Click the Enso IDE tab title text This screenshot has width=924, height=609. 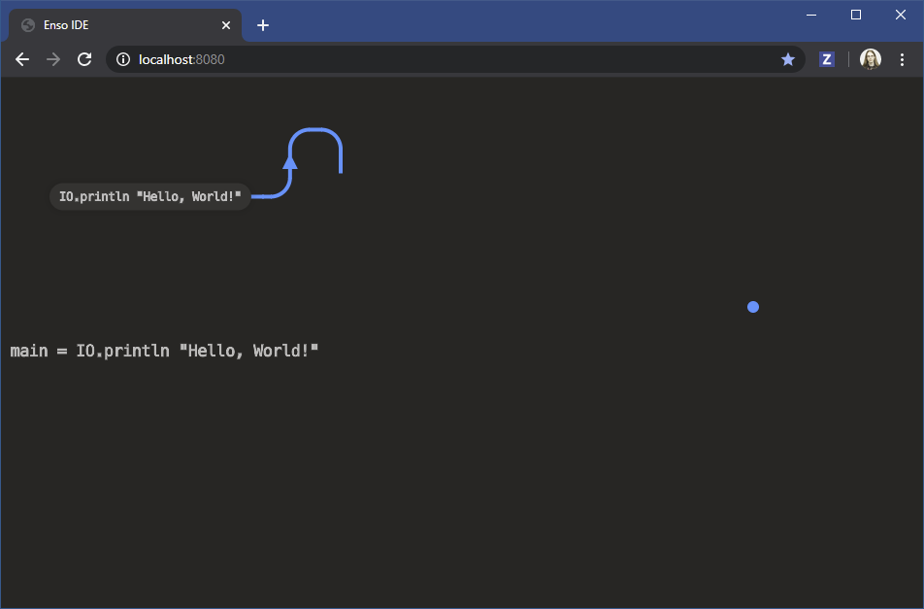(66, 25)
